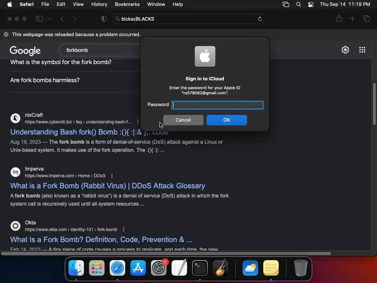This screenshot has width=377, height=283.
Task: Open the File menu
Action: pos(45,4)
